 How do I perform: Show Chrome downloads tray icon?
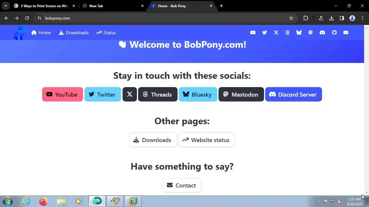(332, 18)
